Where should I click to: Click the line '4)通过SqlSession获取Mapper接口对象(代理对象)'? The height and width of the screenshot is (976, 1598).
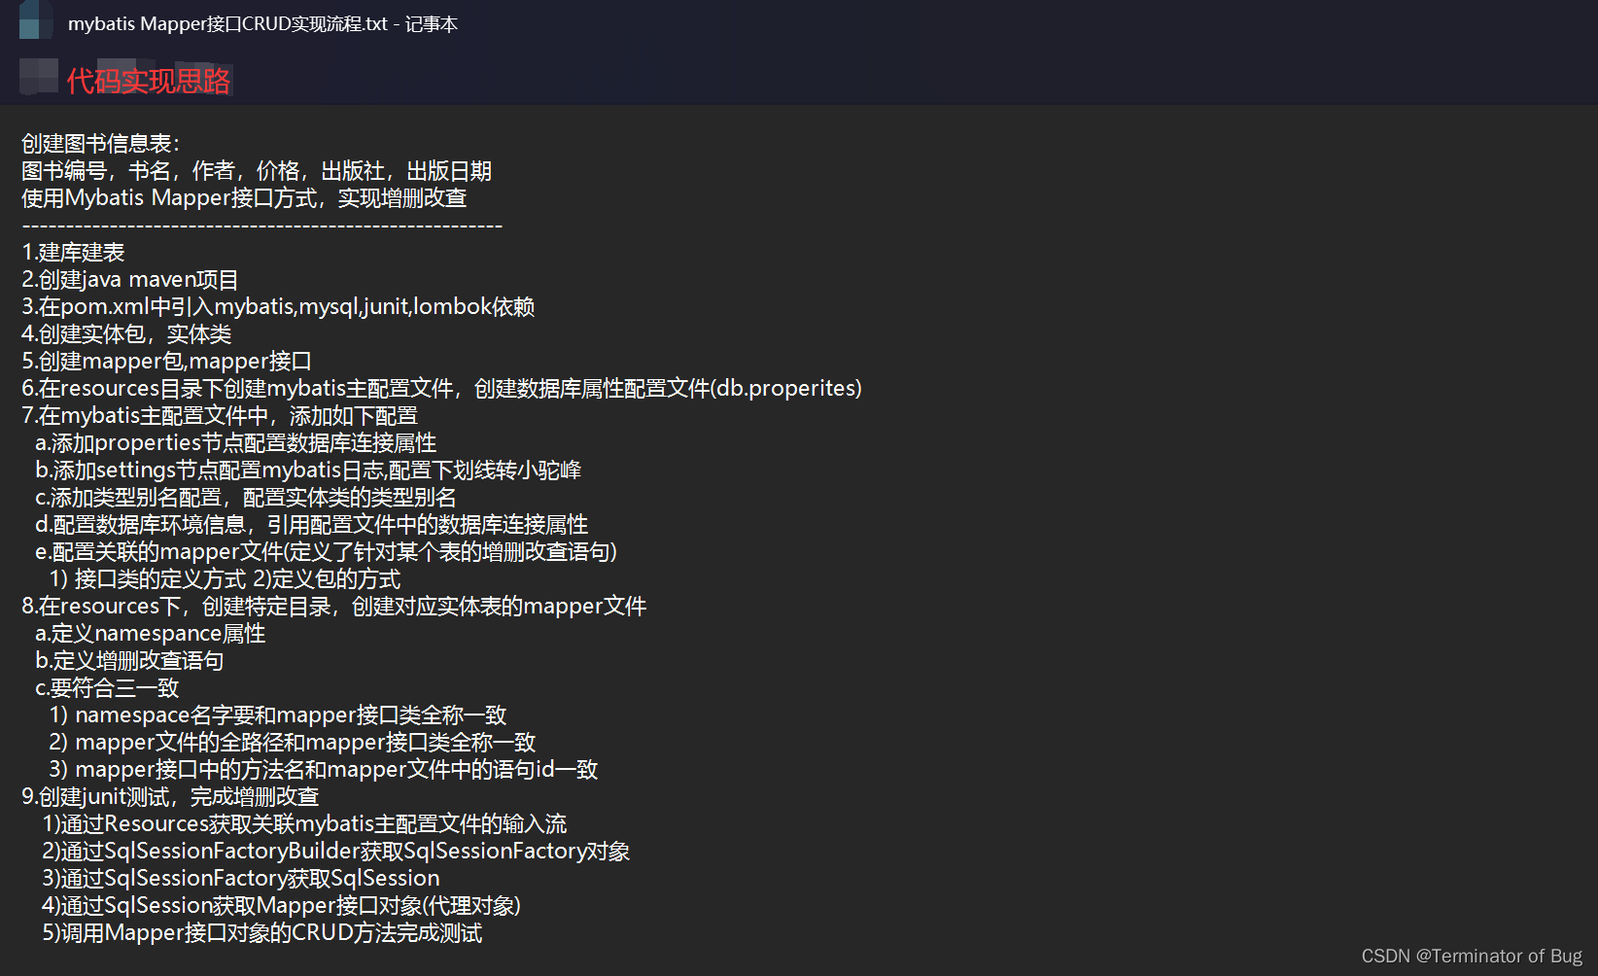click(x=282, y=906)
